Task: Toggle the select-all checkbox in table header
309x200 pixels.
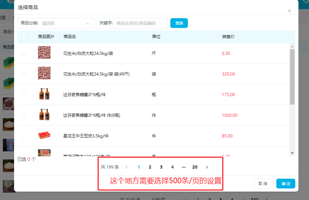Action: [x=24, y=37]
